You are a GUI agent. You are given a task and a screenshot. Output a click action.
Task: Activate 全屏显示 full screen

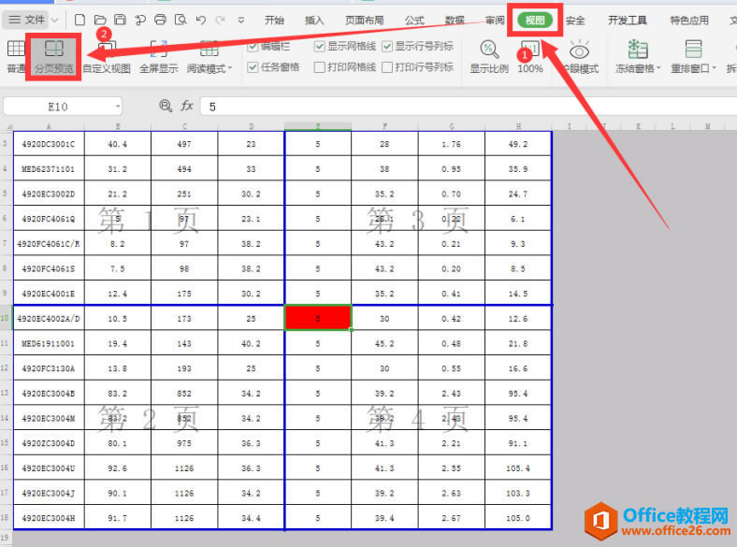pyautogui.click(x=158, y=56)
